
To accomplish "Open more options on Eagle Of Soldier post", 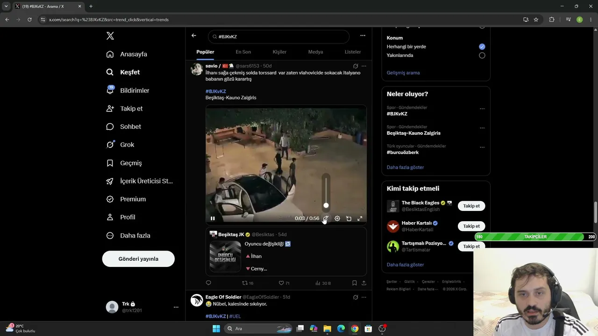I will point(364,297).
